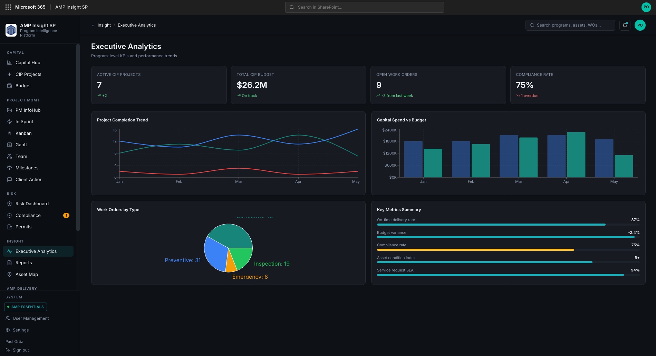656x356 pixels.
Task: Click the sidebar vertical scrollbar
Action: [78, 137]
